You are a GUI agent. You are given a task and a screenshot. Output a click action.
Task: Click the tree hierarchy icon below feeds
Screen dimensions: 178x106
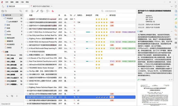[x=12, y=96]
